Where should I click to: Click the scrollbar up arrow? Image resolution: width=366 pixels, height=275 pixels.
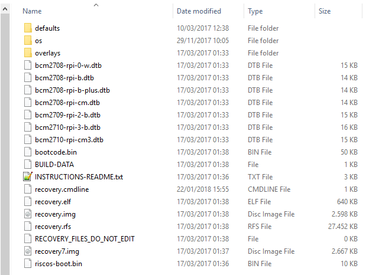click(x=5, y=9)
